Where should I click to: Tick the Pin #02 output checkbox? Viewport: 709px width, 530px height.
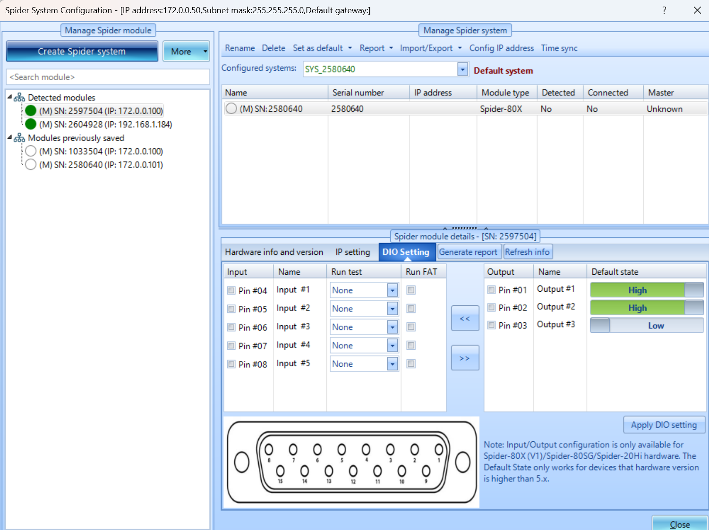(x=492, y=308)
